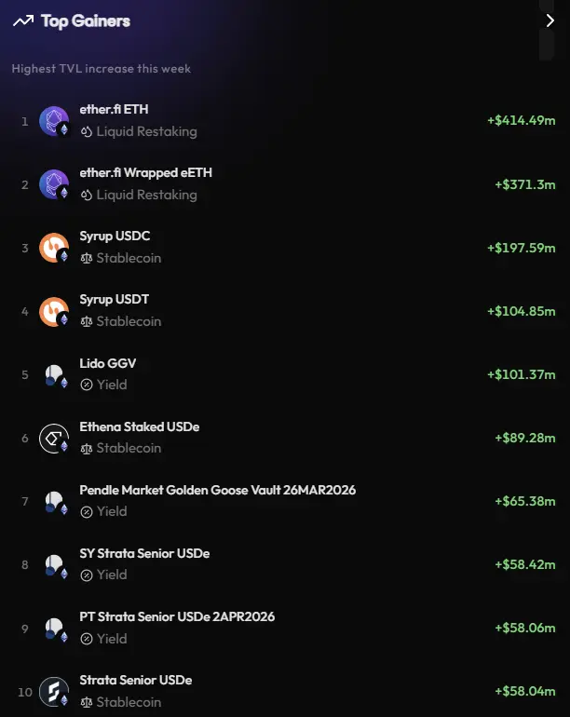The height and width of the screenshot is (717, 570).
Task: Click the SY Strata Senior USDe icon
Action: (54, 564)
